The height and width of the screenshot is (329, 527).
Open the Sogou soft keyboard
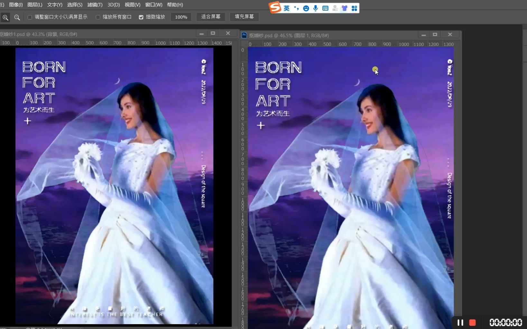(x=325, y=8)
